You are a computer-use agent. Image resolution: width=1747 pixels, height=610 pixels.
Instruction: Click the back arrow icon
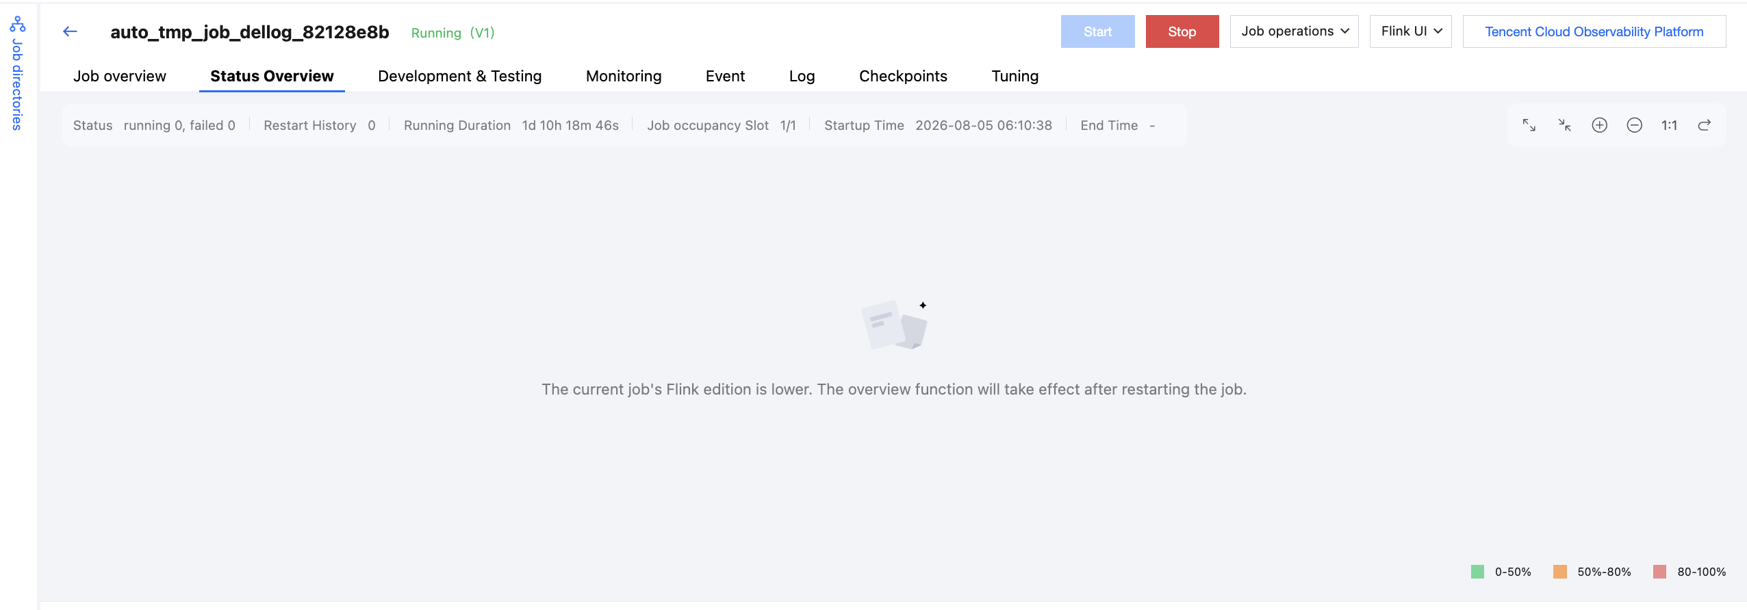point(70,31)
